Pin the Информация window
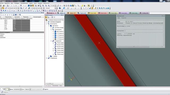170x95 pixels. (162, 16)
